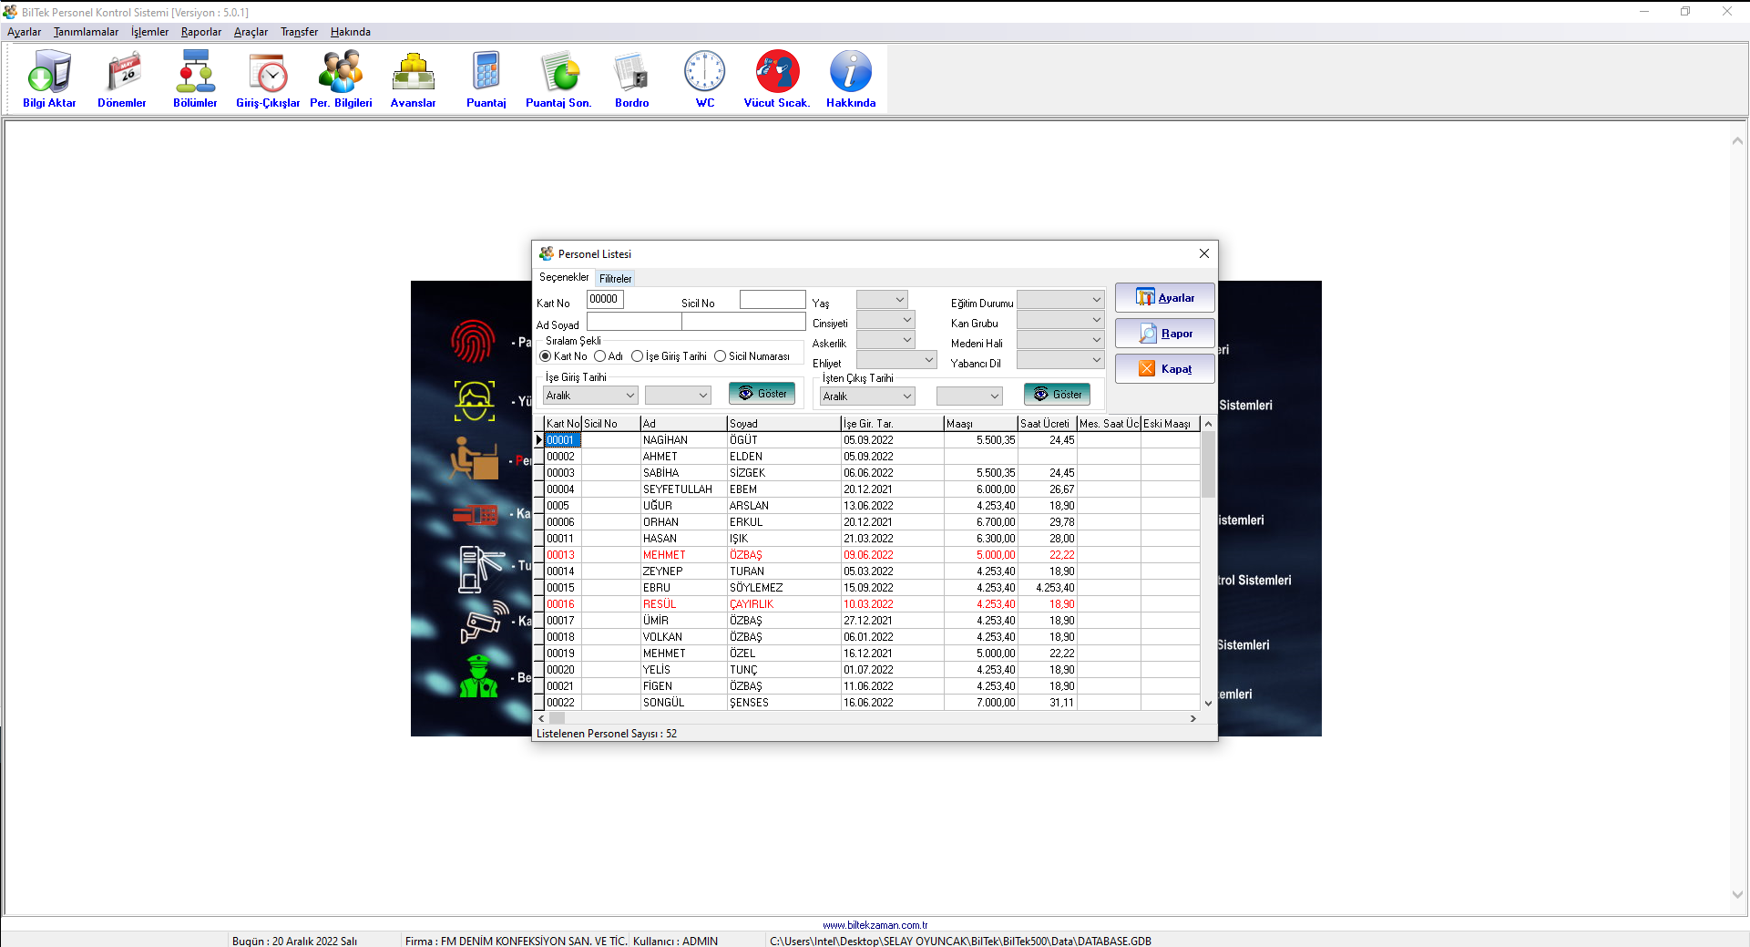Viewport: 1750px width, 947px height.
Task: Click the turnstile icon in the background panel
Action: click(x=480, y=569)
